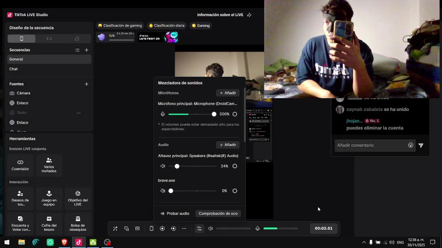Viewport: 442px width, 248px height.
Task: Open settings icon beside 500% microphone volume
Action: pos(235,114)
